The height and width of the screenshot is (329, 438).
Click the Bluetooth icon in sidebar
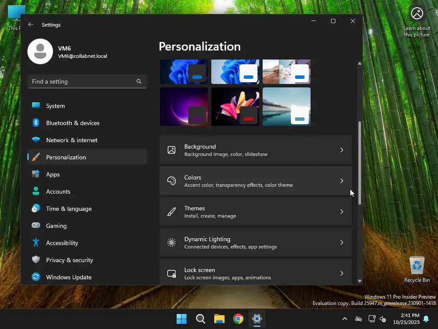[36, 123]
